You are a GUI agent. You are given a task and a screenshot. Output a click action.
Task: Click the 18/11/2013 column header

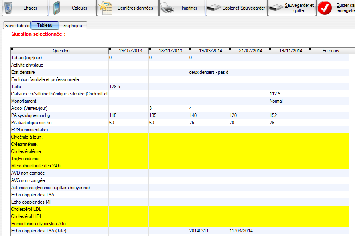[x=170, y=51]
